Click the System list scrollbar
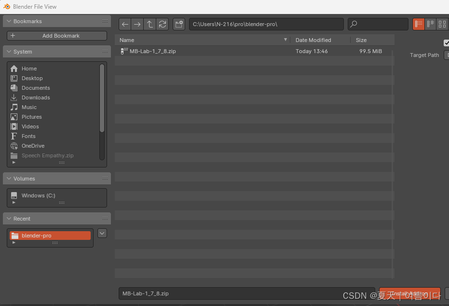The width and height of the screenshot is (449, 306). pyautogui.click(x=102, y=98)
